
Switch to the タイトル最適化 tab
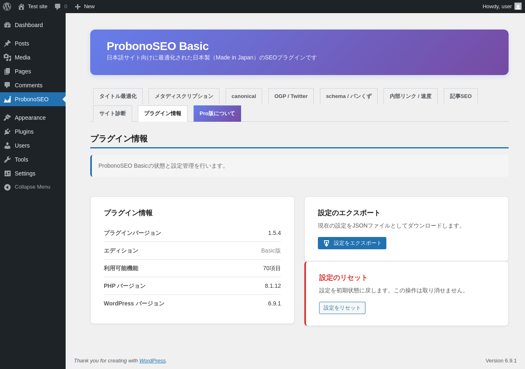click(x=118, y=96)
